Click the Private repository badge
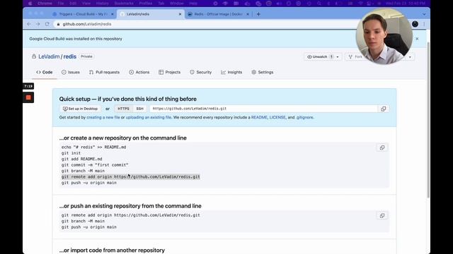 [86, 56]
